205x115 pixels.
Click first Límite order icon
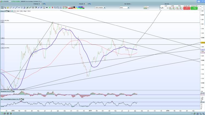(x=171, y=8)
